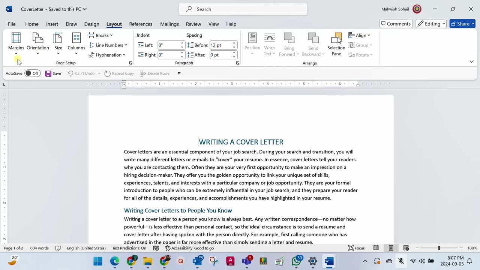Switch to the Insert tab

click(52, 24)
